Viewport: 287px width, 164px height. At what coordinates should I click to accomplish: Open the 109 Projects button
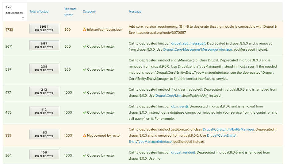[x=44, y=154]
